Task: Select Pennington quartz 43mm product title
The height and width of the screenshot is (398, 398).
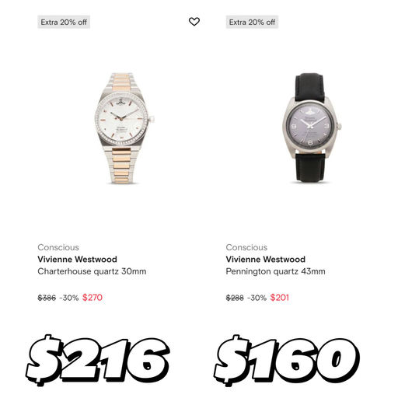Action: (275, 271)
